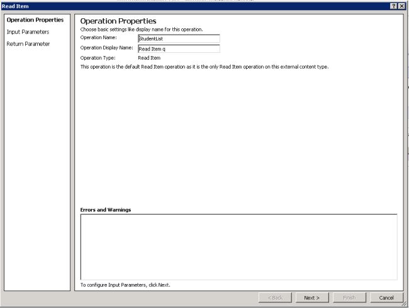Select Operation Properties in the left pane
Screen dimensions: 409x308
click(x=35, y=20)
